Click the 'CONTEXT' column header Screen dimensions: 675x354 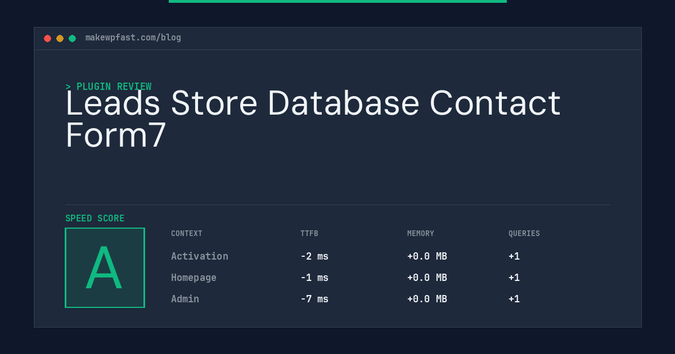pyautogui.click(x=187, y=233)
